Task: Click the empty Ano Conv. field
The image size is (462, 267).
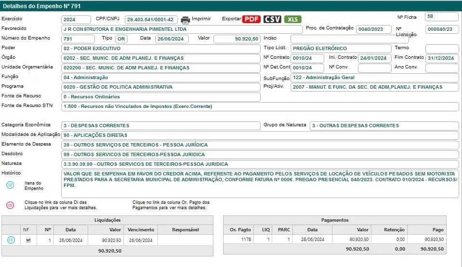Action: (x=442, y=68)
